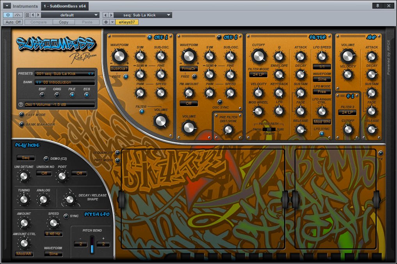Toggle OSC 1 Filter routing LED

(x=142, y=111)
